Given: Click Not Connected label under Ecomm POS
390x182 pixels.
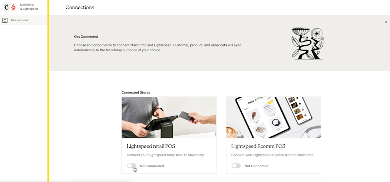Looking at the screenshot, I should [x=256, y=166].
